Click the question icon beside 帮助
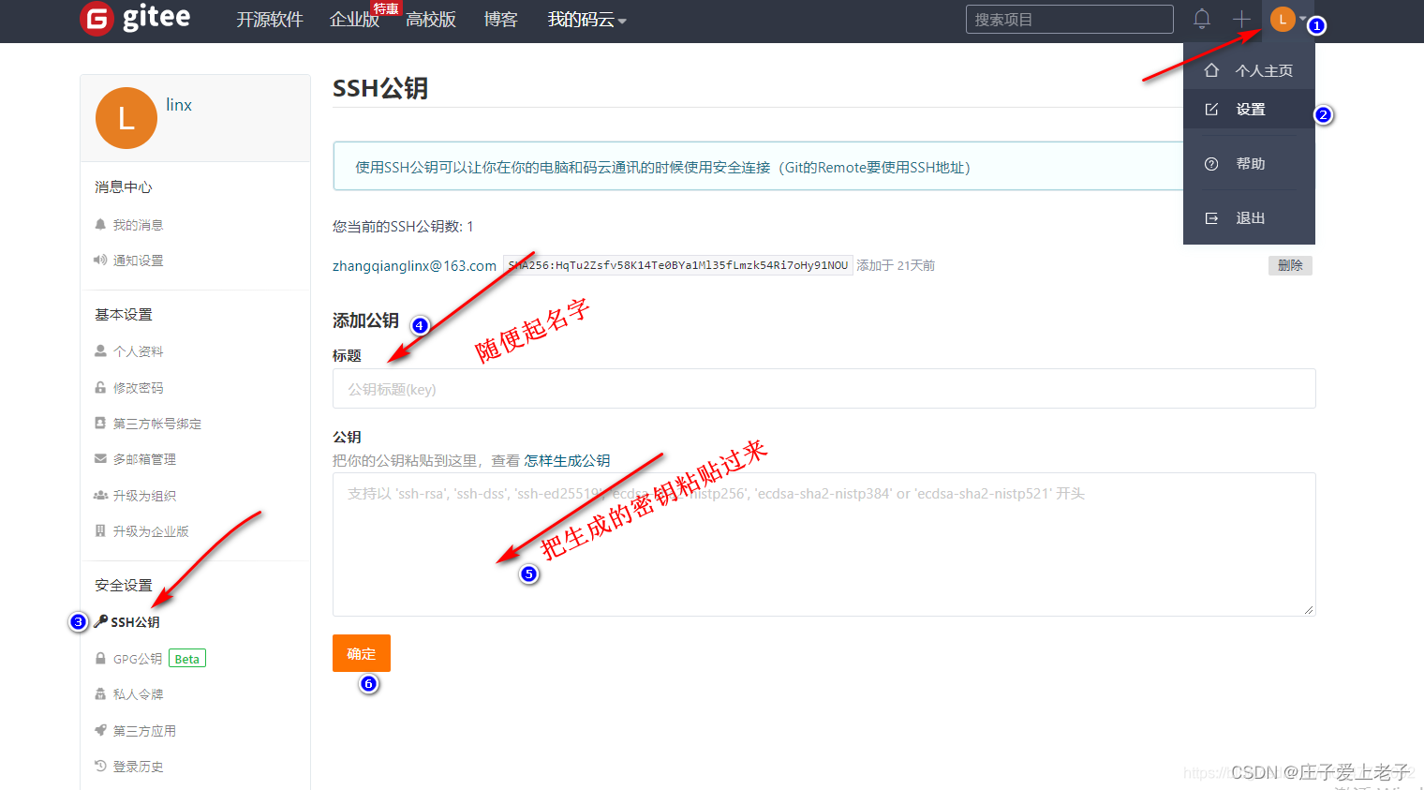Image resolution: width=1424 pixels, height=790 pixels. 1211,163
